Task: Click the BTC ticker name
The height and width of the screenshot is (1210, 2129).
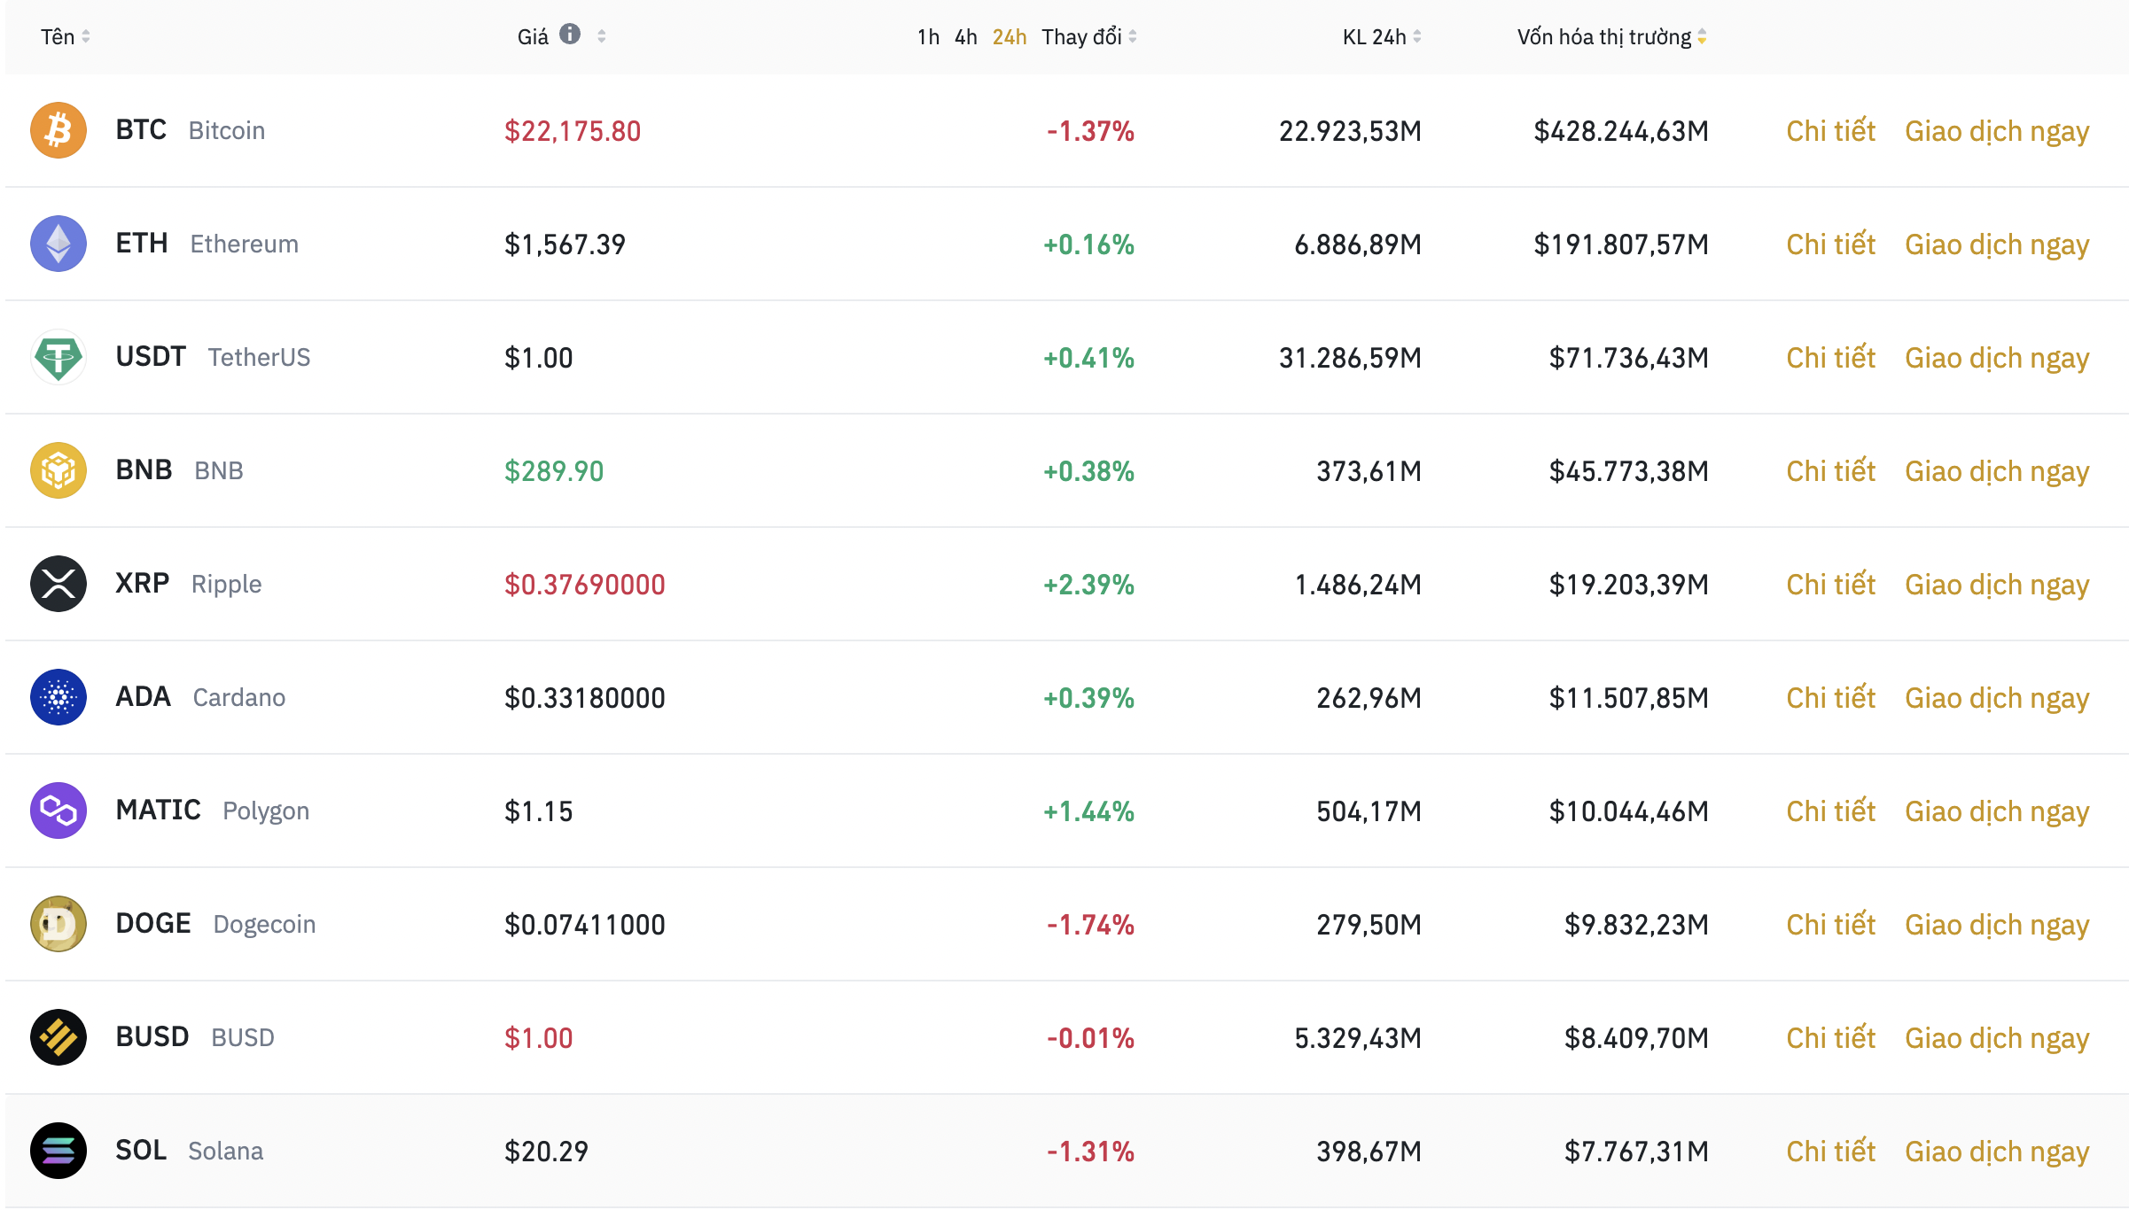Action: tap(141, 130)
